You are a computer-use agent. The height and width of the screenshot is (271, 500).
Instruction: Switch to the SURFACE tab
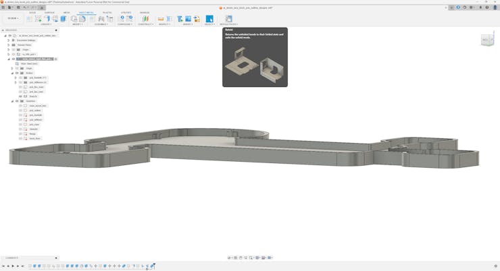[x=49, y=12]
